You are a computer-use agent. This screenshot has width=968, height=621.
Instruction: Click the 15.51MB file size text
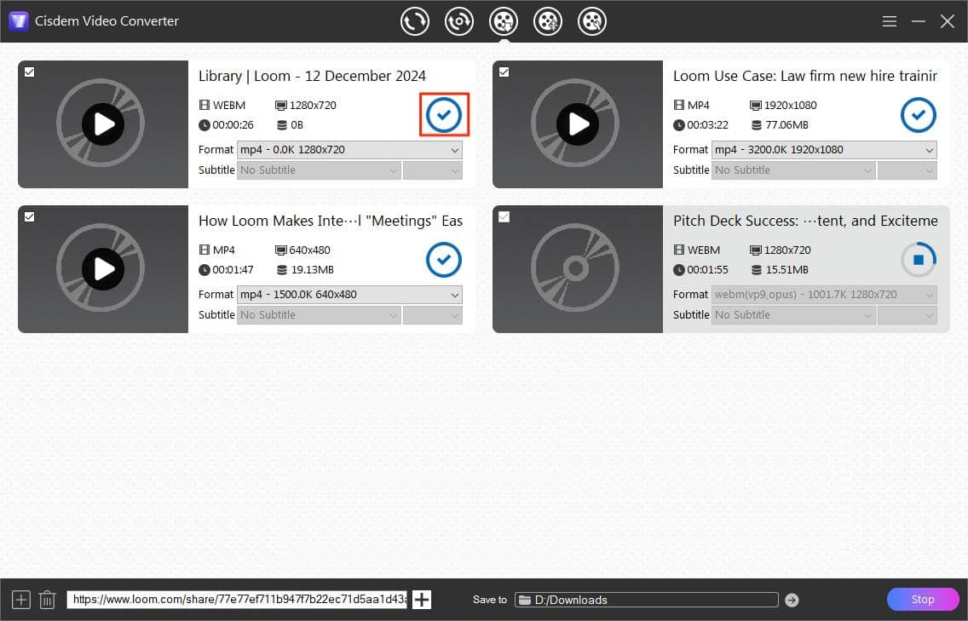click(787, 270)
